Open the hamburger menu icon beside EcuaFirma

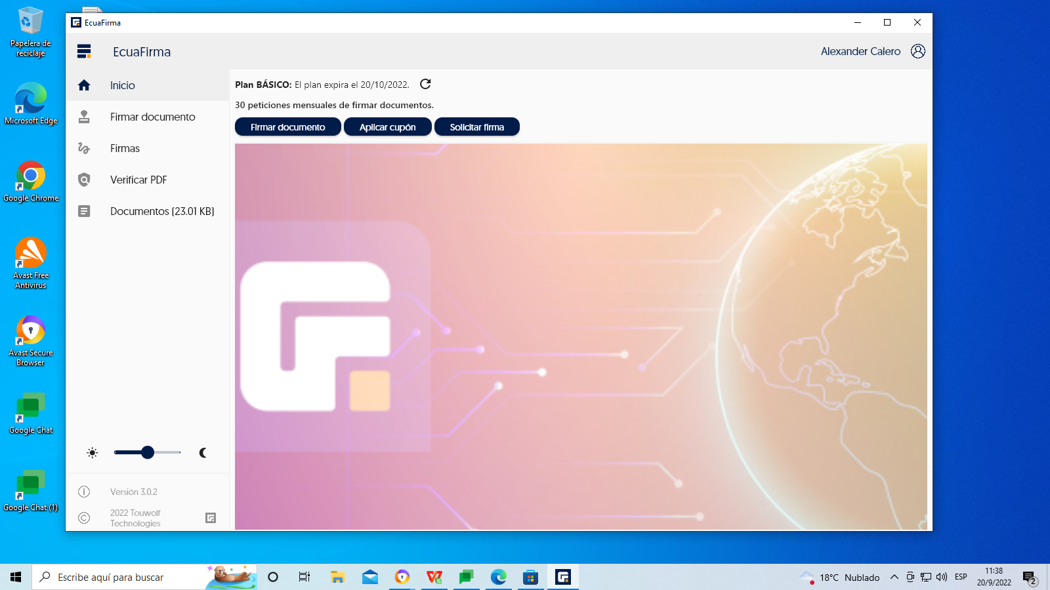click(84, 51)
